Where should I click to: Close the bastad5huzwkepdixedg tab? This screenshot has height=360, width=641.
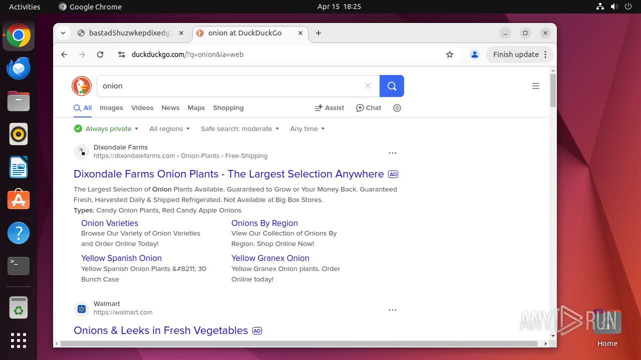pos(181,33)
